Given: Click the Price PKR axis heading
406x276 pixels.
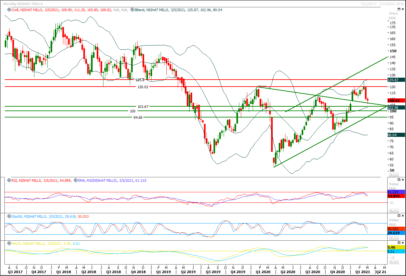Looking at the screenshot, I should pyautogui.click(x=394, y=16).
